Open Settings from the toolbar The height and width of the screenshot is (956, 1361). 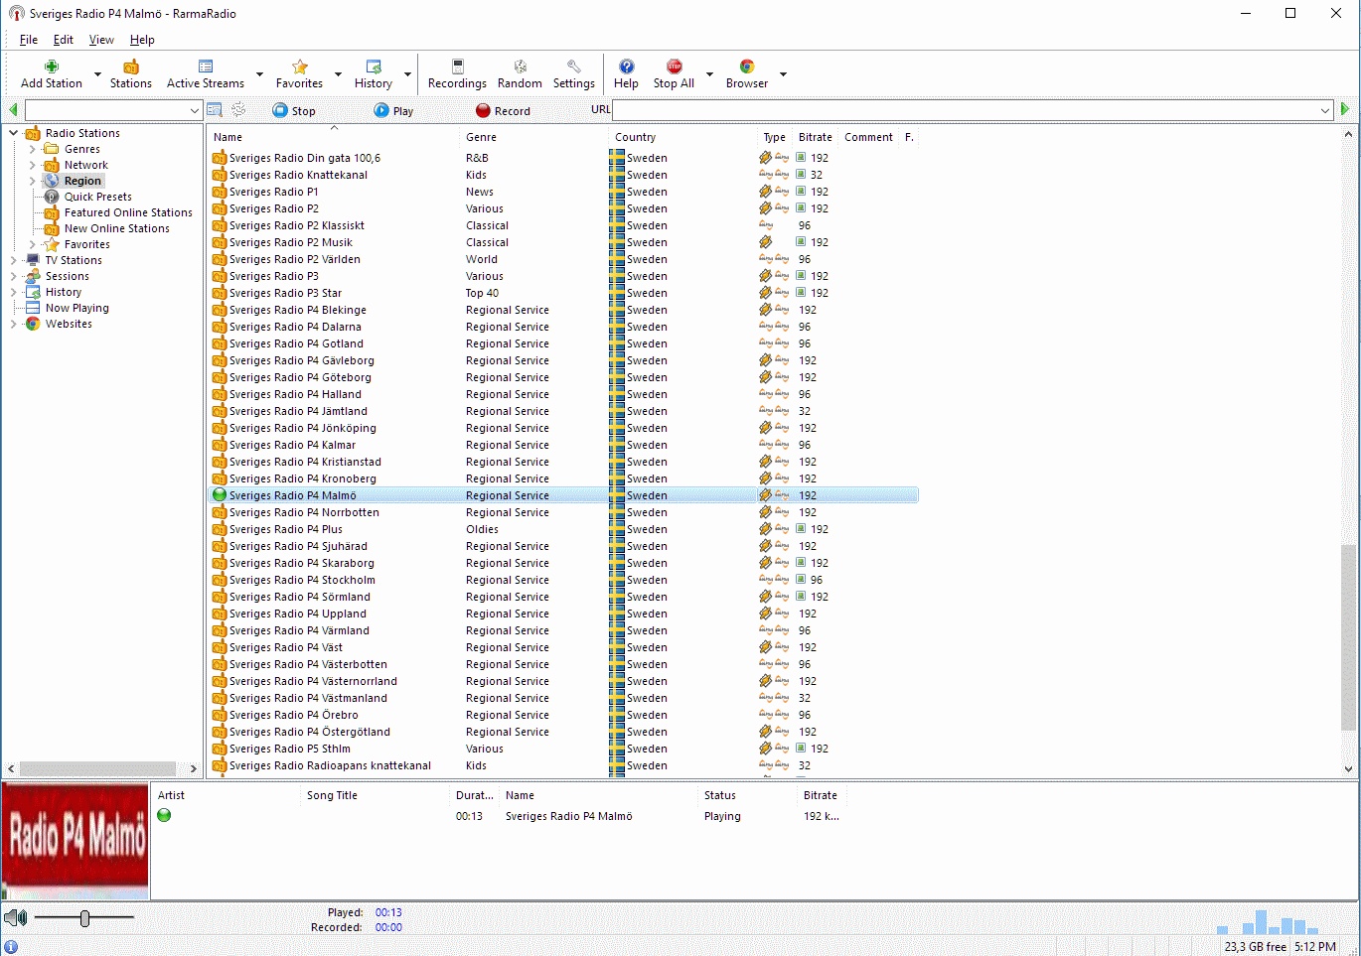tap(574, 67)
